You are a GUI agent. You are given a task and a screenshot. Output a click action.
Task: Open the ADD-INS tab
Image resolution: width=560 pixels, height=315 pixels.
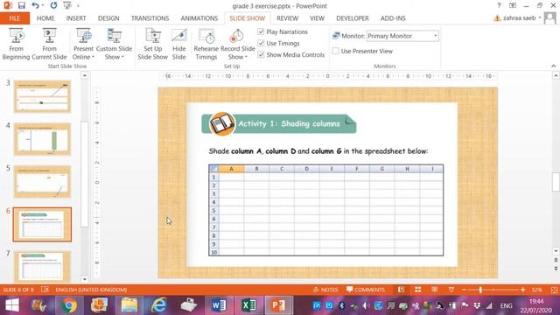[x=393, y=18]
